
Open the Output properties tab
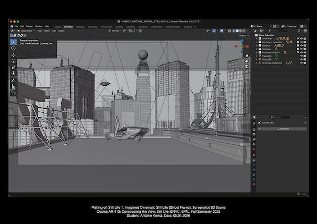point(254,134)
